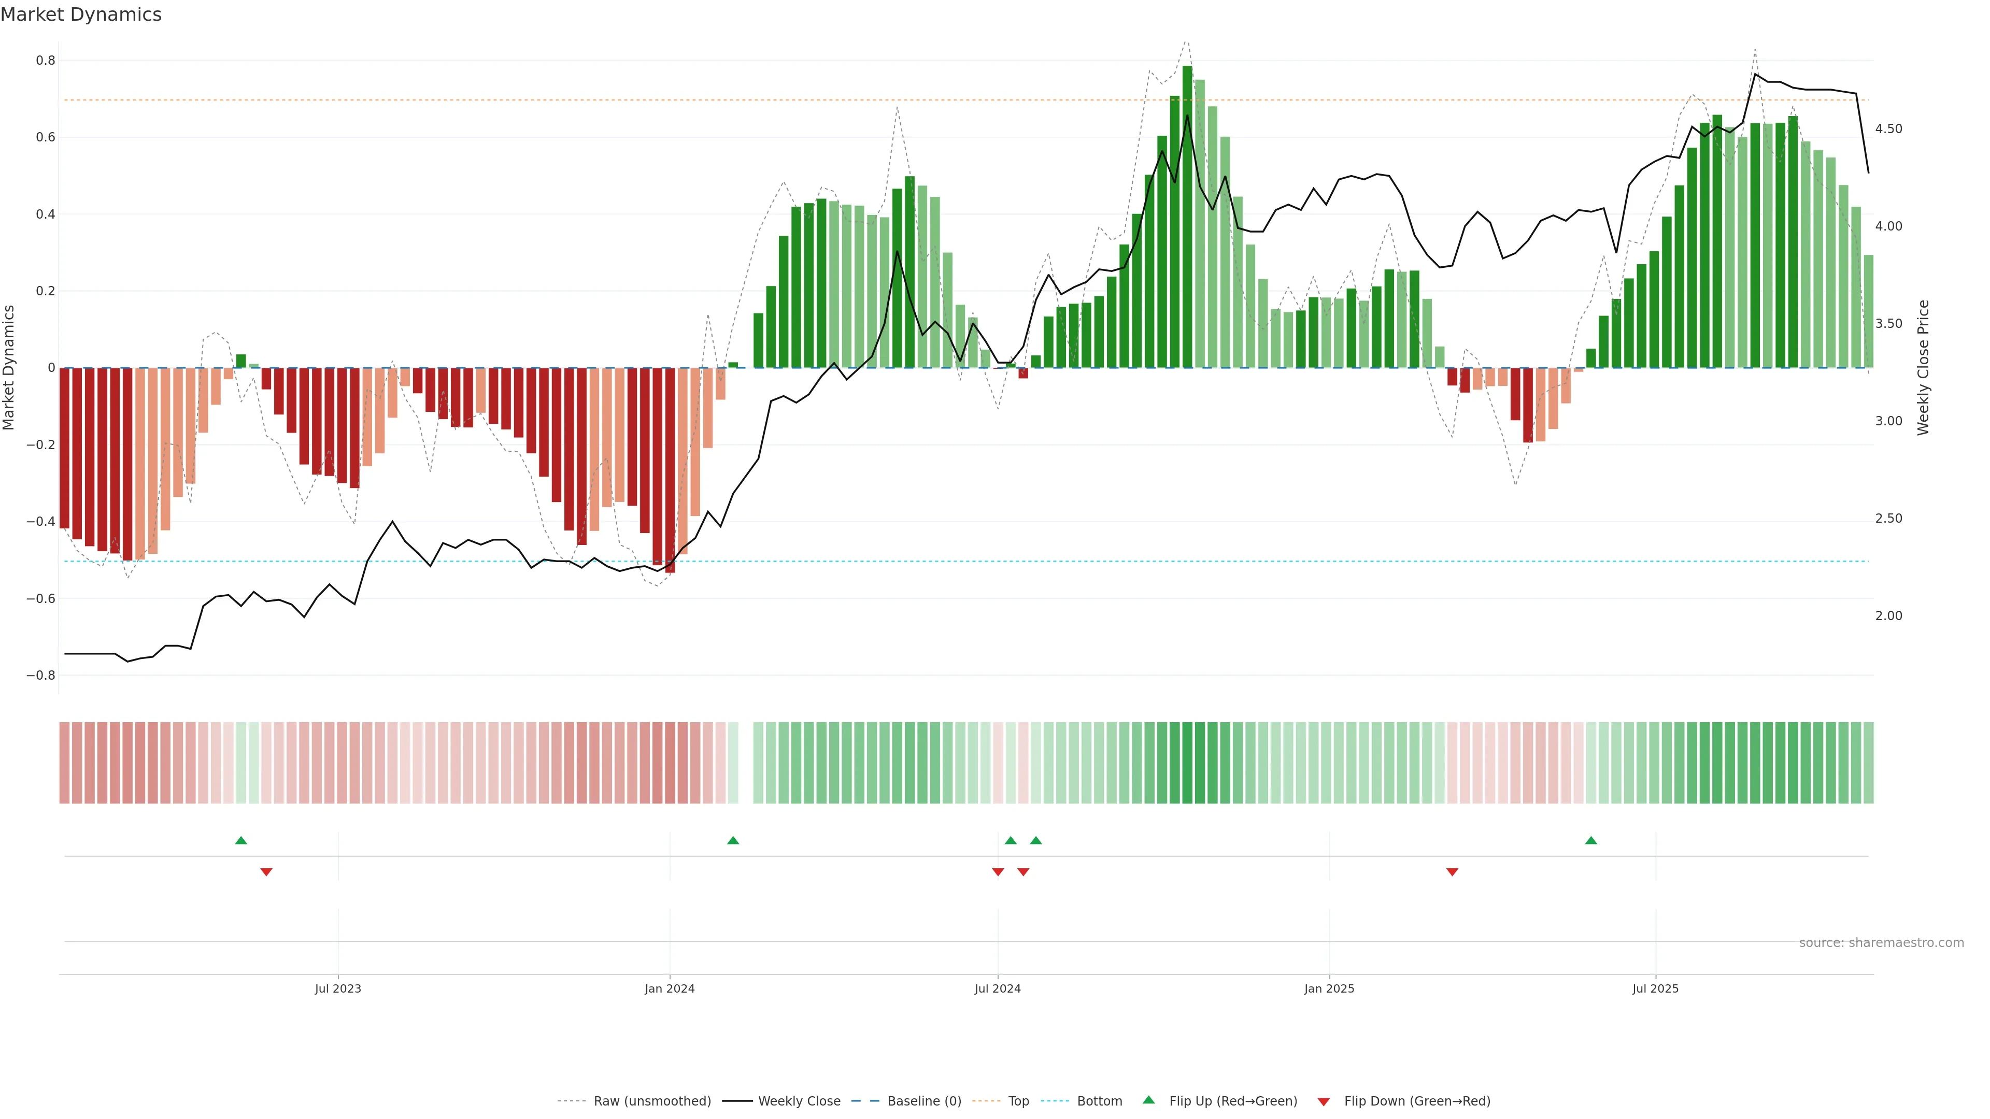1990x1119 pixels.
Task: Hide the Top threshold legend item
Action: 1018,1100
